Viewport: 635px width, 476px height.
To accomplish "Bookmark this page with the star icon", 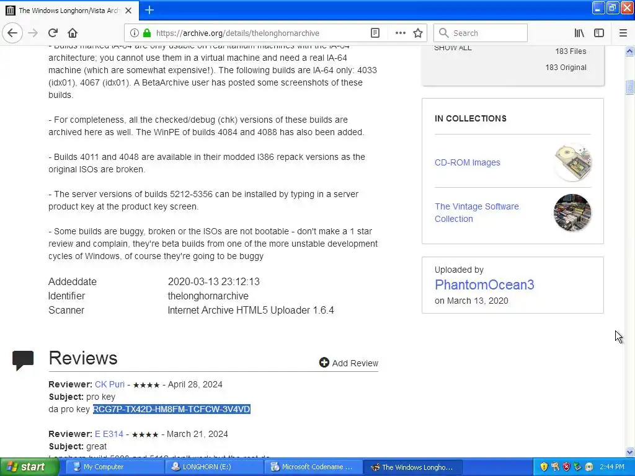I will tap(418, 33).
